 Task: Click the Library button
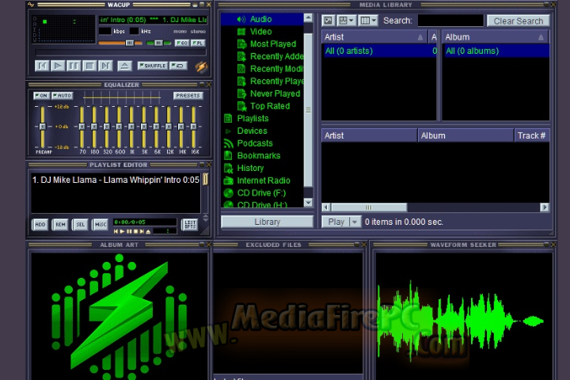[x=268, y=222]
